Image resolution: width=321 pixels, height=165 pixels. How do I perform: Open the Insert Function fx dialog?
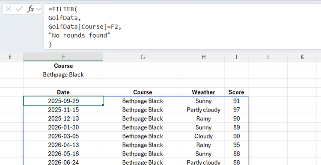click(30, 9)
